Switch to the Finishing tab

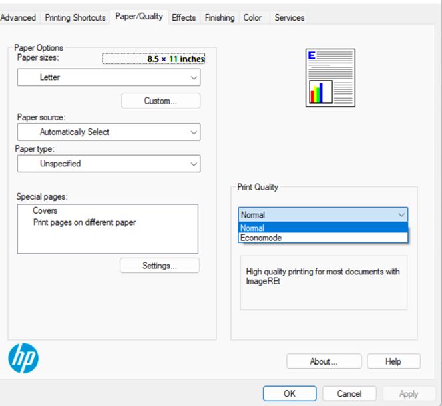pos(220,18)
